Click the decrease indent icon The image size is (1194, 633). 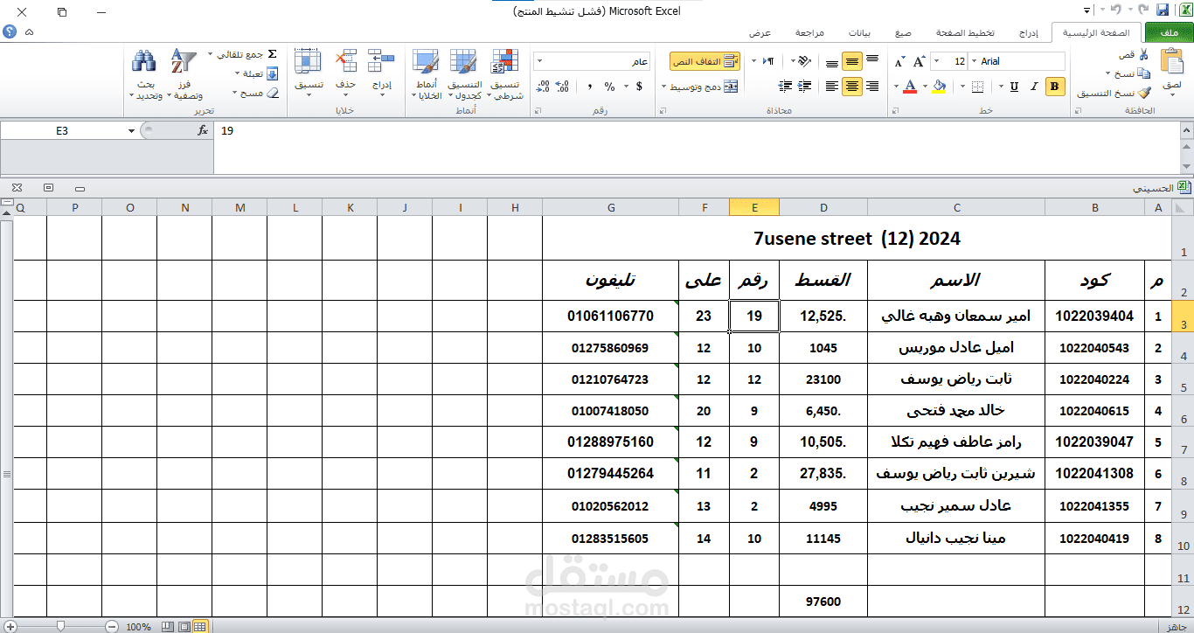click(802, 87)
